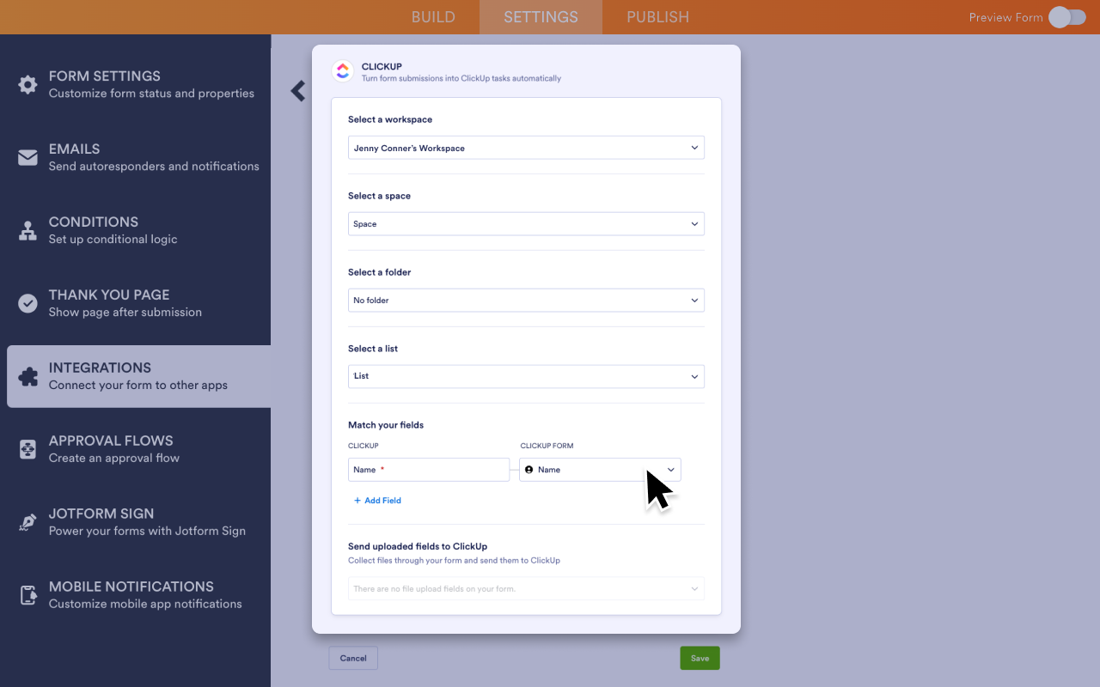This screenshot has width=1100, height=687.
Task: Click the Jotform Sign pen icon
Action: click(28, 522)
